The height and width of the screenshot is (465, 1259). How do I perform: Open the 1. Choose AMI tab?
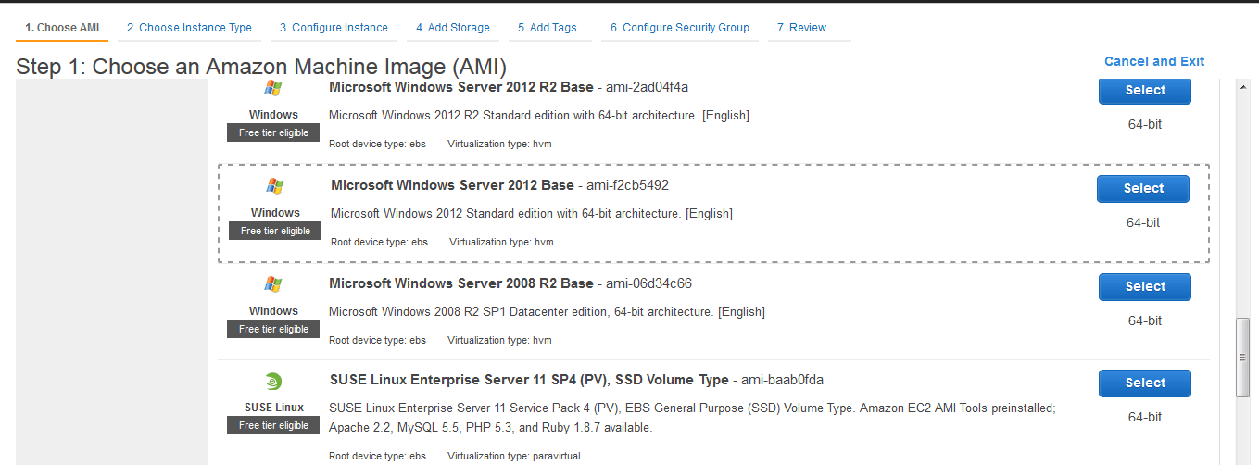(62, 28)
